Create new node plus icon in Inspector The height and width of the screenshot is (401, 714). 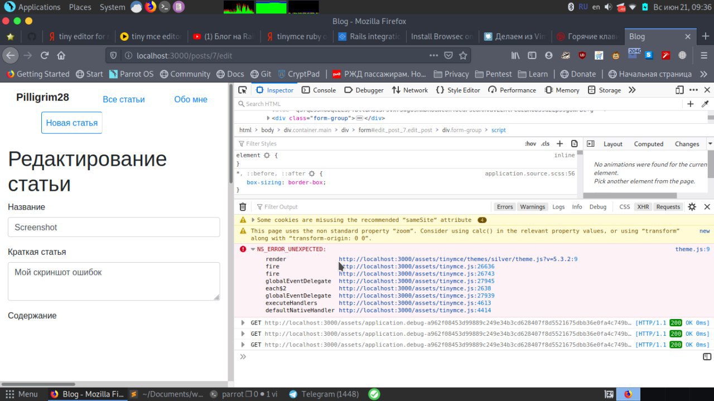pos(691,104)
